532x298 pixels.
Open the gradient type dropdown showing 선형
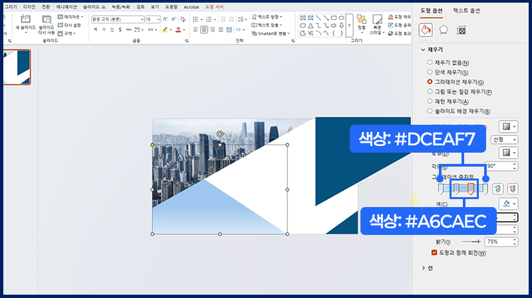point(504,139)
